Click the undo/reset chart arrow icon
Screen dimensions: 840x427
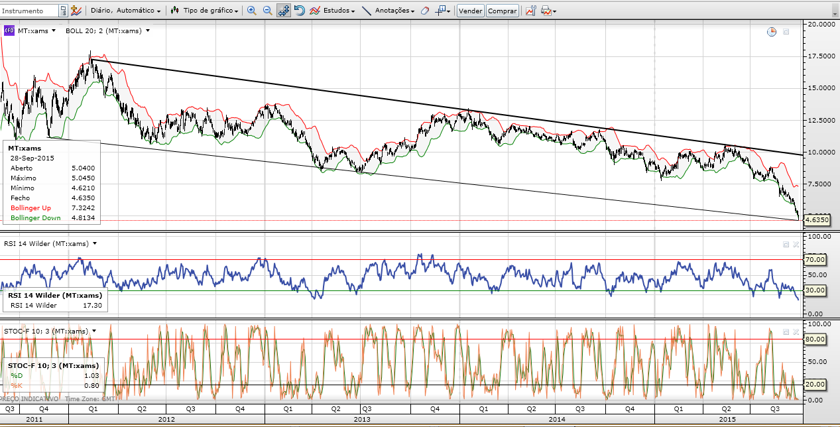pos(299,11)
